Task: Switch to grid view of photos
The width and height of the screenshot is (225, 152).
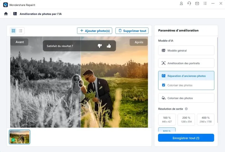Action: [13, 31]
